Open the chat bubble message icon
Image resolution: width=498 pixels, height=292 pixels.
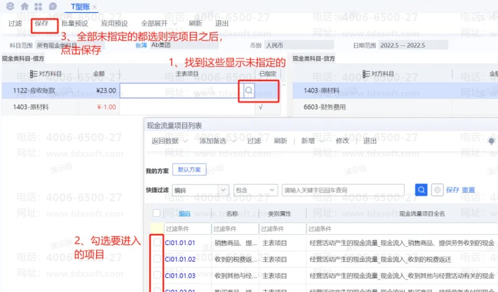click(x=53, y=7)
